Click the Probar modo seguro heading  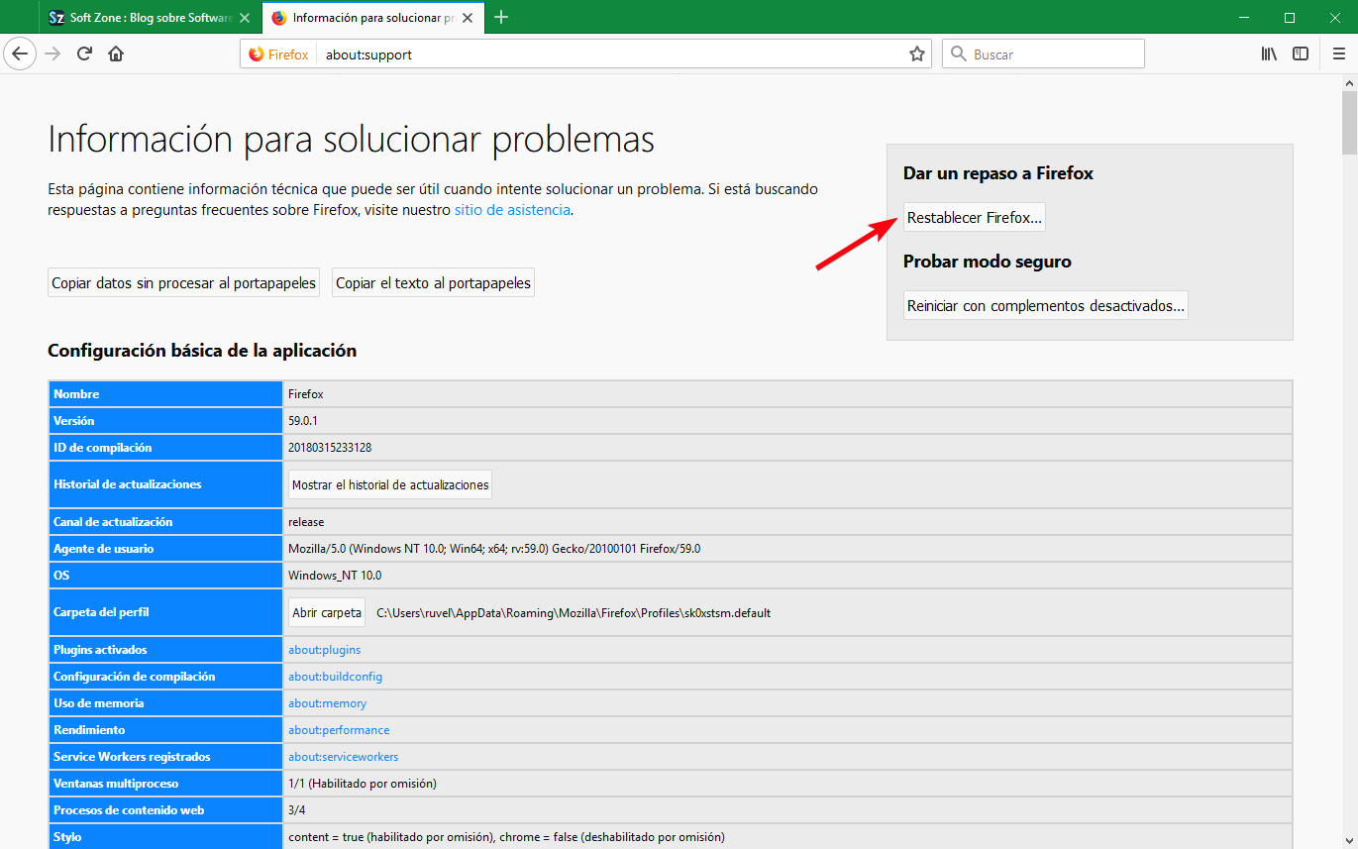(988, 262)
